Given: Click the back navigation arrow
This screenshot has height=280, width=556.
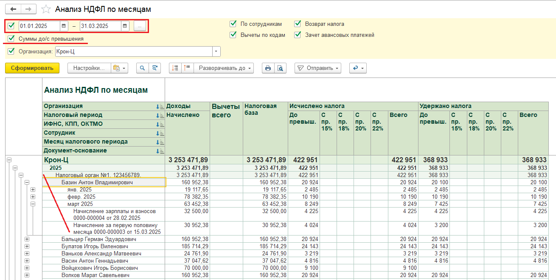Looking at the screenshot, I should click(13, 9).
